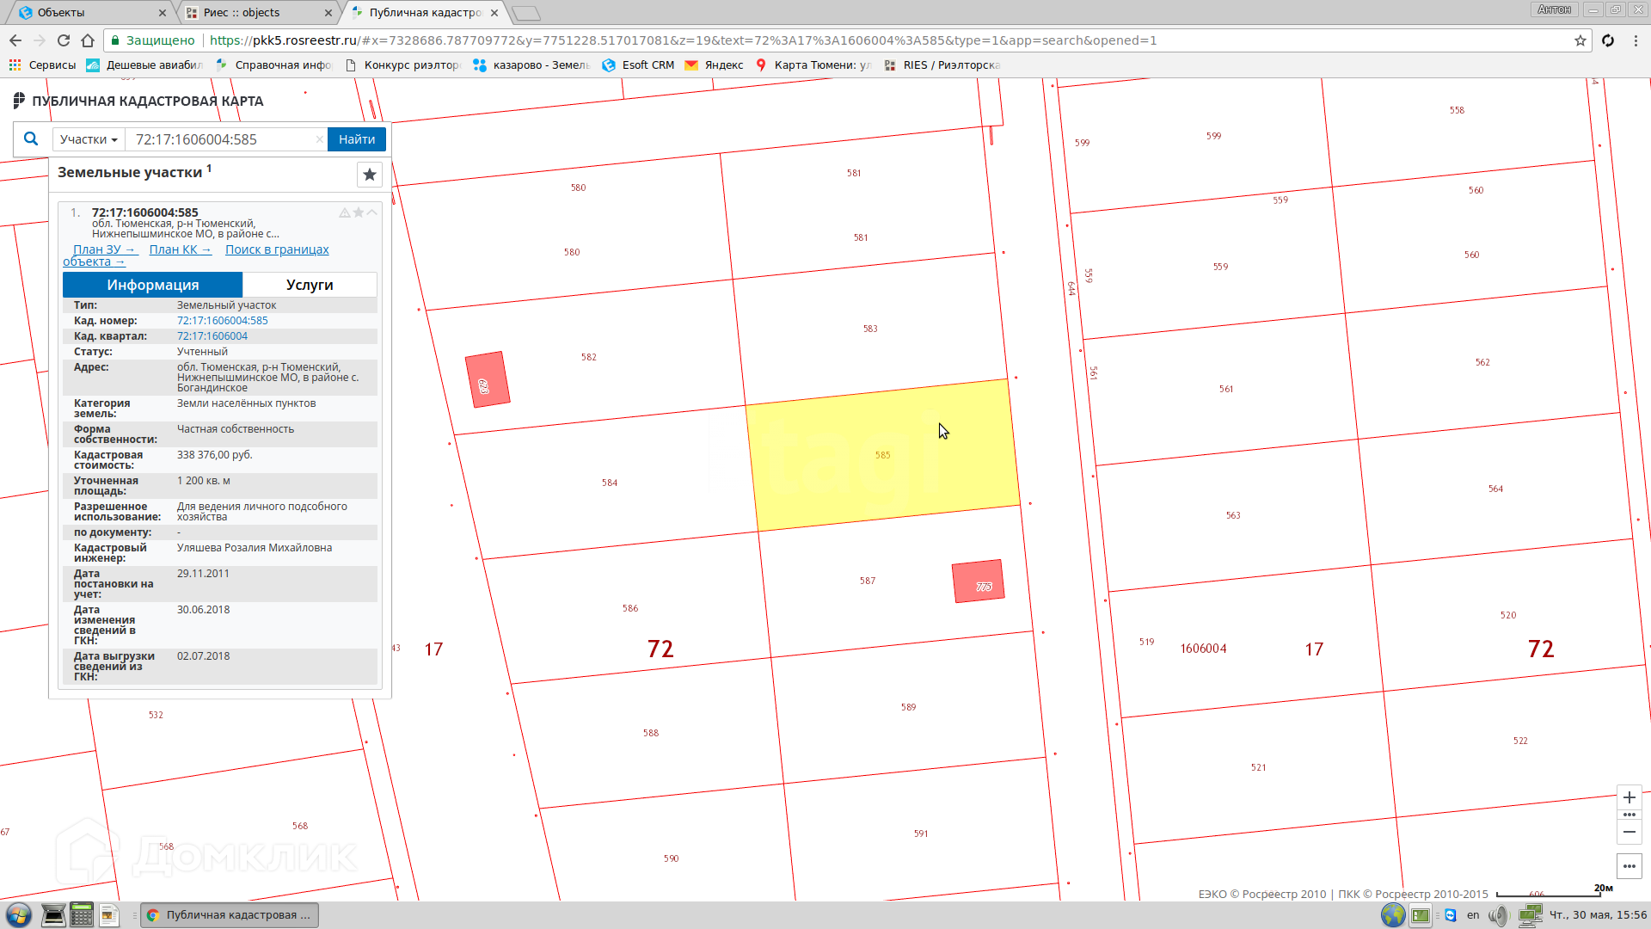The image size is (1651, 929).
Task: Add result 72:17:1606004:585 to favorites star
Action: (359, 212)
